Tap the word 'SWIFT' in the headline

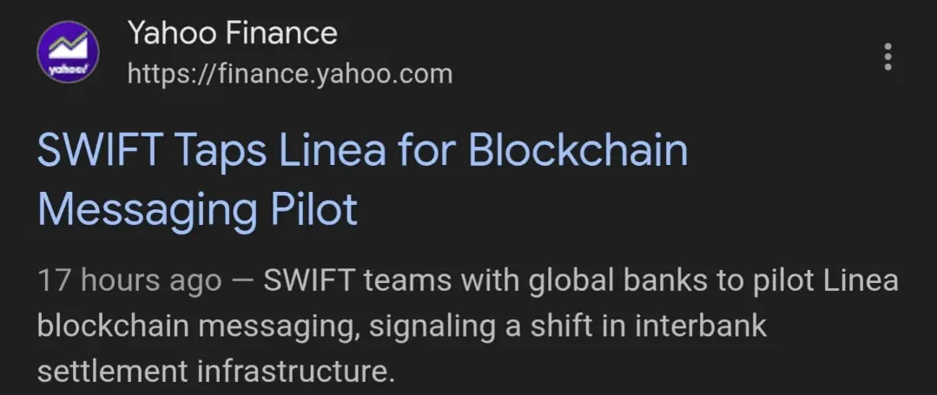pyautogui.click(x=99, y=150)
